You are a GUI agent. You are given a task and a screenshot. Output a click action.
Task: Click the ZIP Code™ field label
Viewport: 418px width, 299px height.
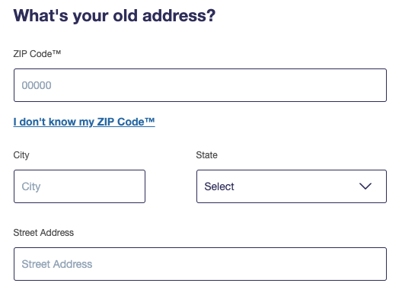(x=37, y=53)
